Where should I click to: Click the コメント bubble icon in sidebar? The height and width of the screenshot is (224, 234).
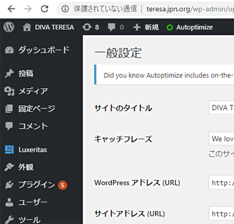(9, 126)
